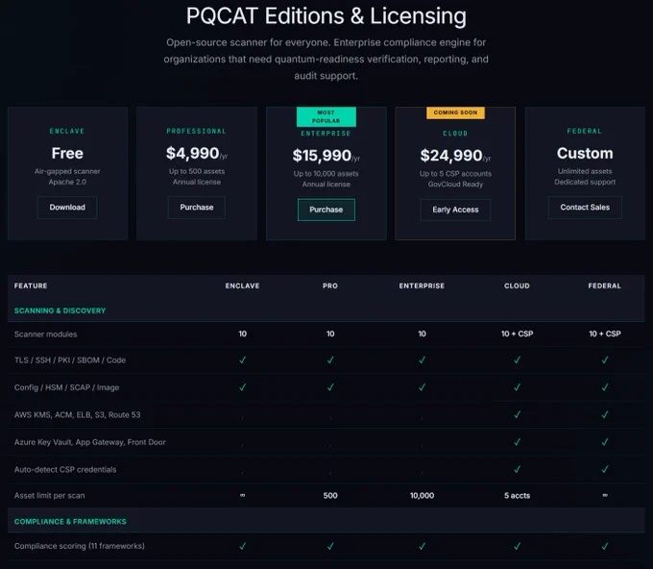Image resolution: width=653 pixels, height=569 pixels.
Task: Click Federal checkmark in TLS / SSH row
Action: (605, 359)
